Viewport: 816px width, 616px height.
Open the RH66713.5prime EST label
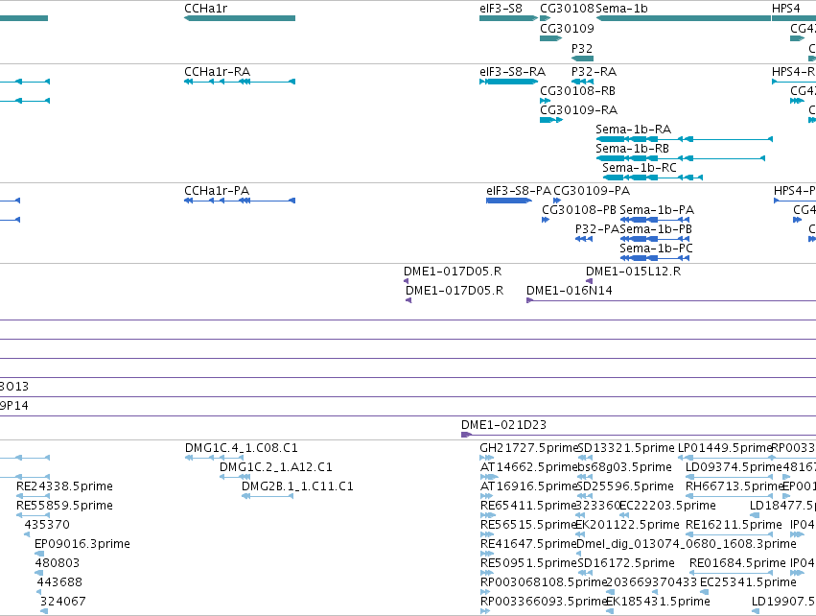point(734,486)
